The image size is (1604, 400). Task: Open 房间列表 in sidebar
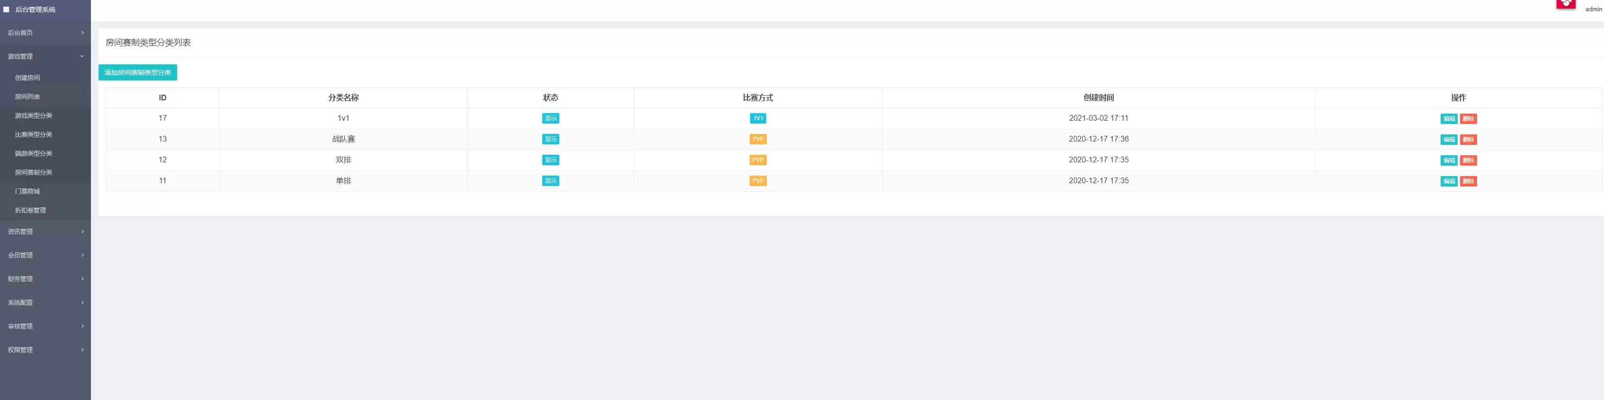pyautogui.click(x=27, y=97)
